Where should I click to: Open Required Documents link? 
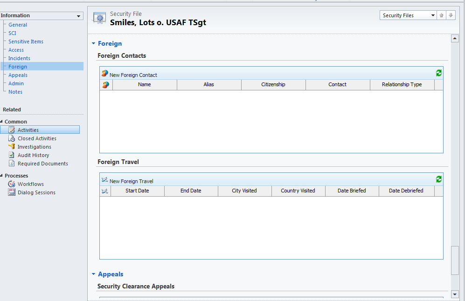tap(42, 164)
